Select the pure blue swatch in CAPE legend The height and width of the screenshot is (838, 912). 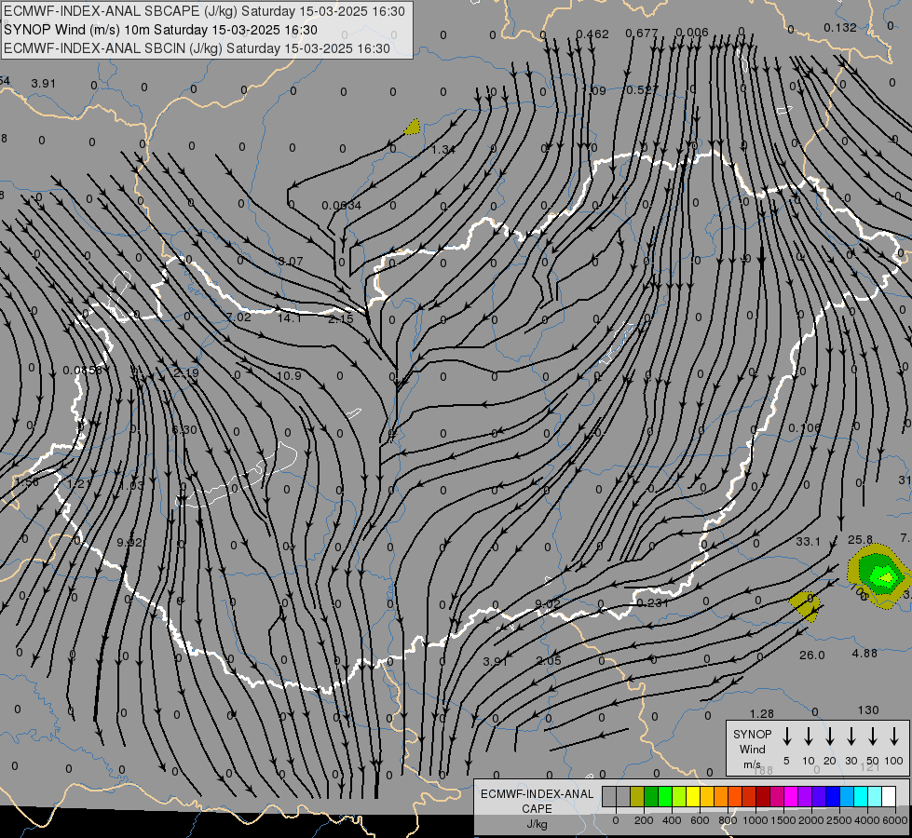(834, 797)
